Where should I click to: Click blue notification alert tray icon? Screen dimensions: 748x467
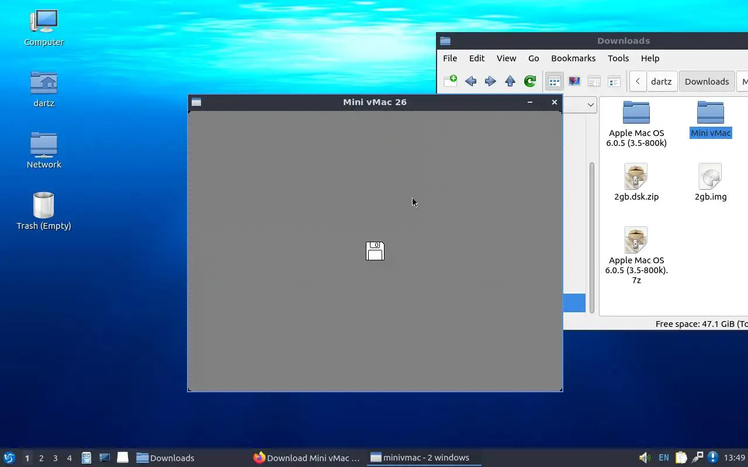pyautogui.click(x=713, y=458)
